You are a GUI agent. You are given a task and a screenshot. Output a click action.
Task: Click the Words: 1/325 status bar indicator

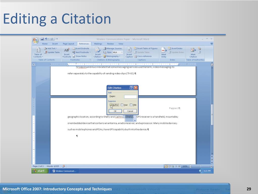(x=53, y=166)
